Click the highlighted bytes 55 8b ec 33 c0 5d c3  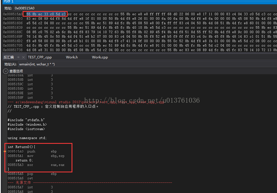(46, 14)
